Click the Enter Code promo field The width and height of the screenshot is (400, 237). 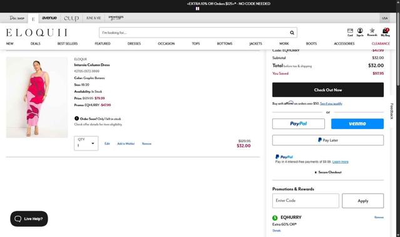click(x=305, y=201)
